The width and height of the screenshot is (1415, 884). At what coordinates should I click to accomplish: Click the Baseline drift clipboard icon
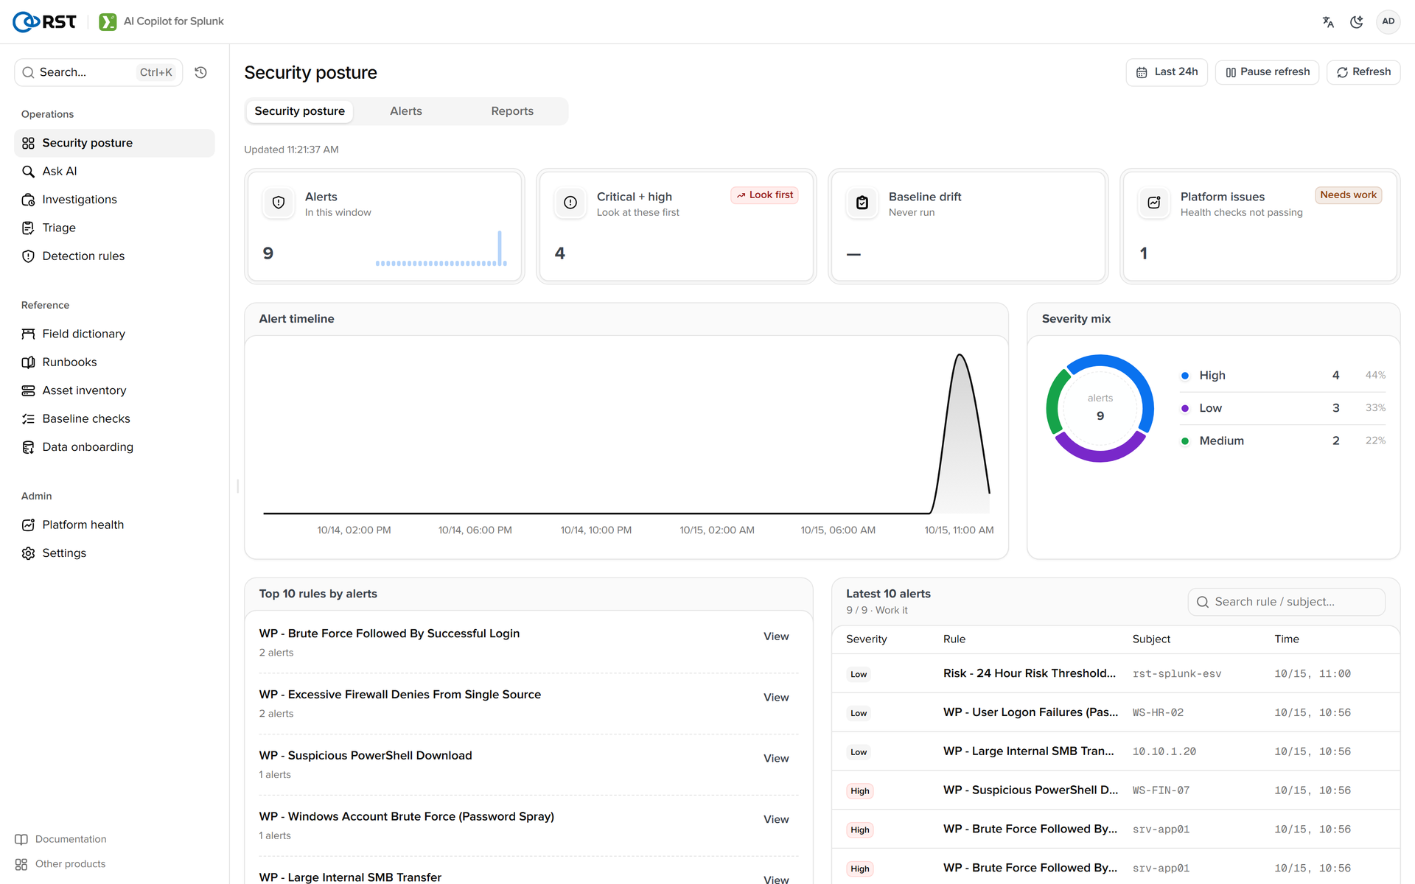(x=862, y=203)
